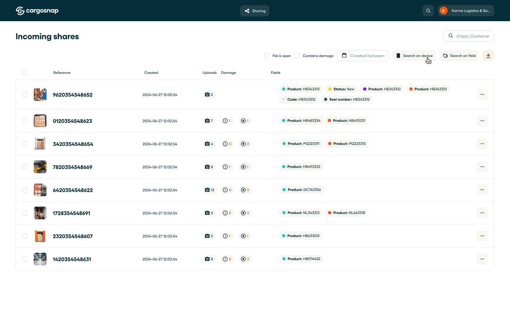Toggle the Contains damage checkbox

297,56
